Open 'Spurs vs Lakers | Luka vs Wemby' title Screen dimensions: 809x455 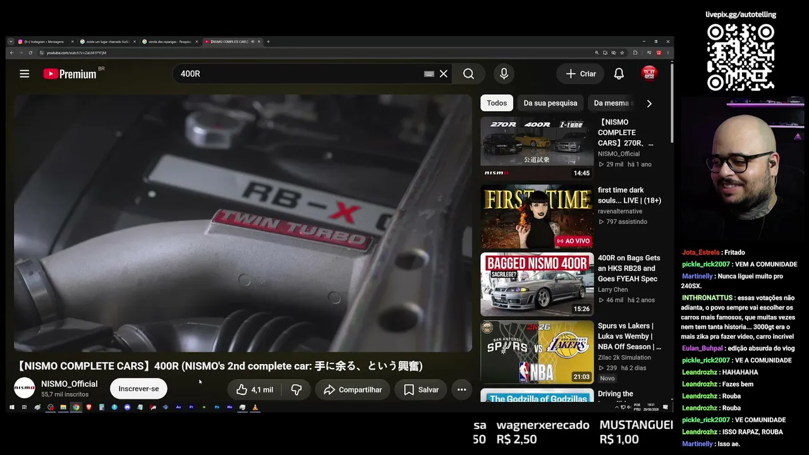[x=630, y=336]
